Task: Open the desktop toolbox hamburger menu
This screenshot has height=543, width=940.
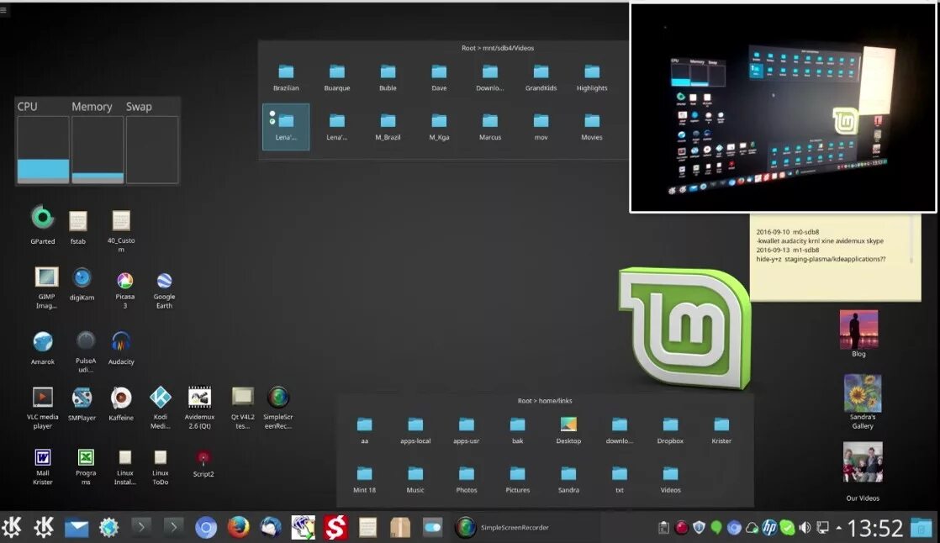Action: [x=3, y=9]
